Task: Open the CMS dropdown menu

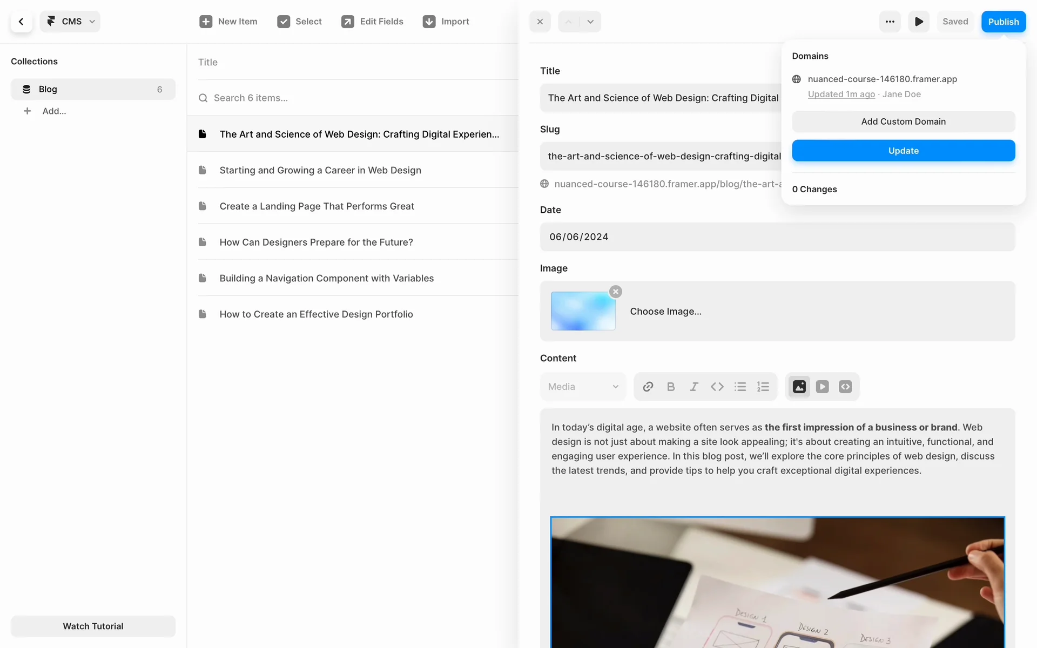Action: pyautogui.click(x=70, y=22)
